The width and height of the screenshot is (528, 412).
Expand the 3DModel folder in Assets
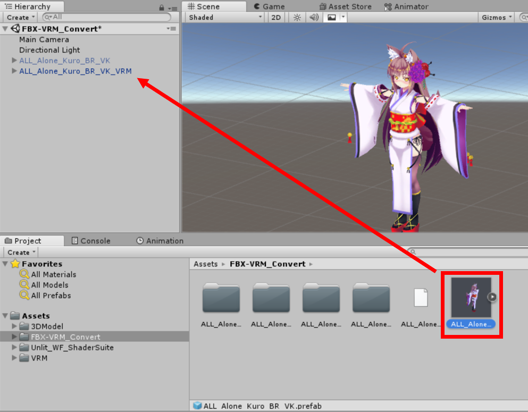(x=14, y=326)
